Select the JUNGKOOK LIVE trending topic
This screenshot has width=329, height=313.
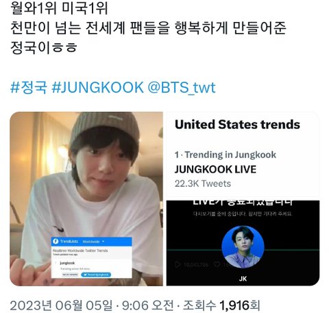click(x=215, y=170)
